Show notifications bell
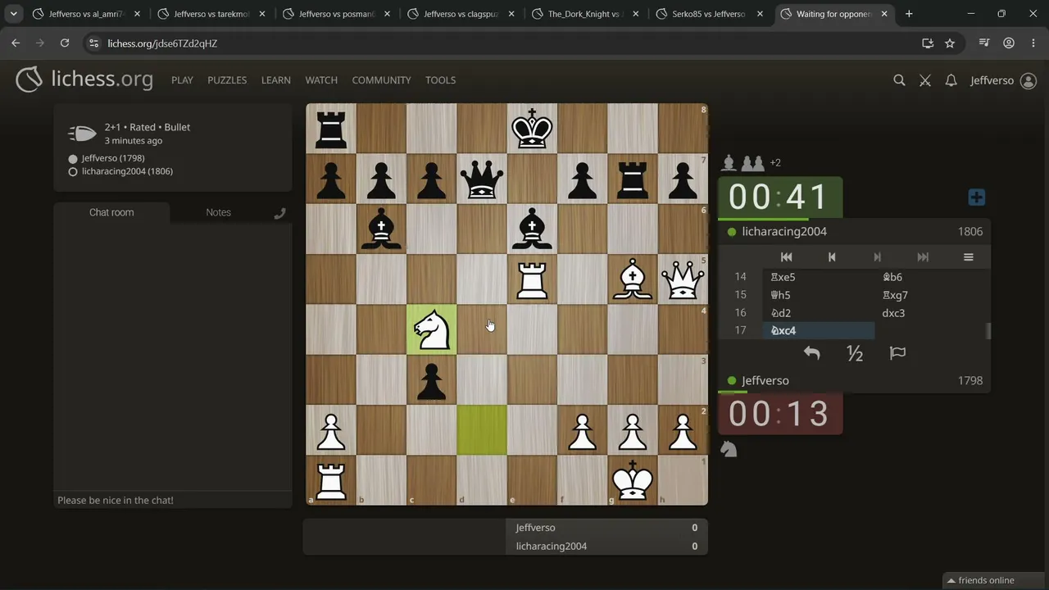This screenshot has width=1049, height=590. pyautogui.click(x=951, y=80)
